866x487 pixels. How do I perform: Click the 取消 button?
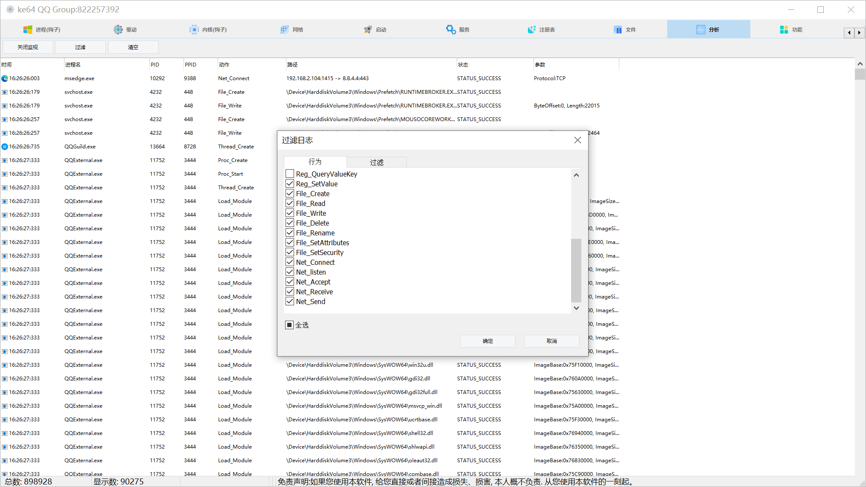pyautogui.click(x=552, y=341)
